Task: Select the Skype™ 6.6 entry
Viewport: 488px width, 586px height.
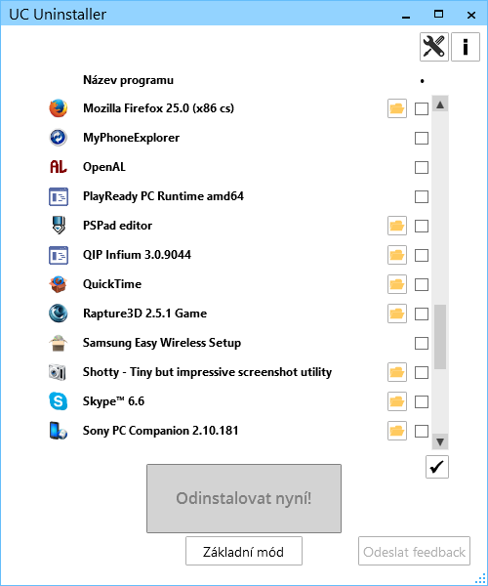Action: point(113,401)
